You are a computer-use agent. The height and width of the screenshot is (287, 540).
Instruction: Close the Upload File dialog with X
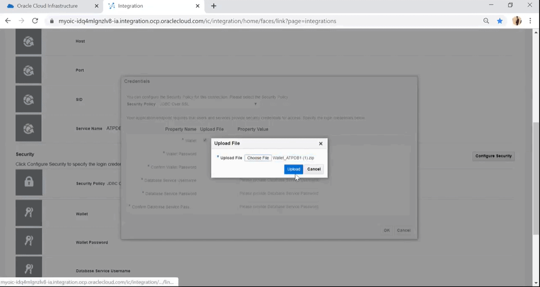[321, 144]
